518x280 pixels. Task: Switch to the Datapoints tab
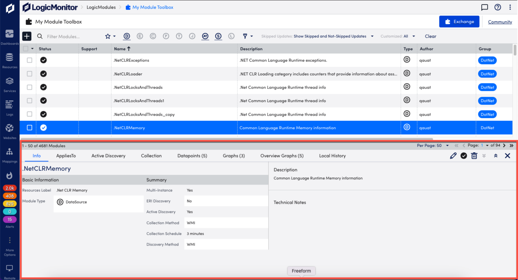pos(192,156)
